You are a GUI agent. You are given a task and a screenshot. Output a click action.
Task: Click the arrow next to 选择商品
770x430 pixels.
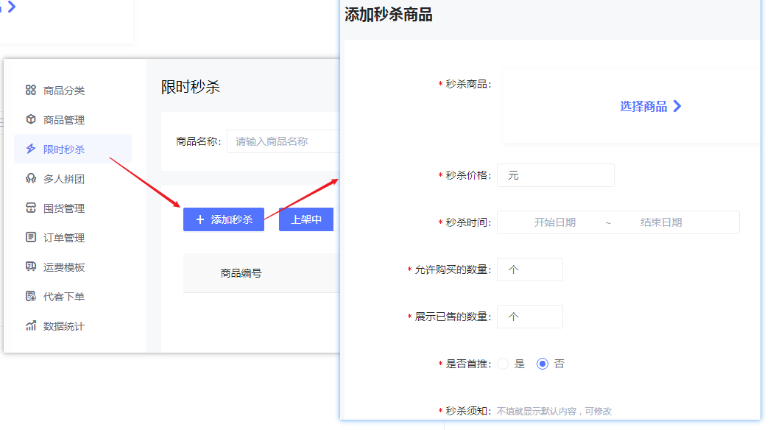coord(678,106)
